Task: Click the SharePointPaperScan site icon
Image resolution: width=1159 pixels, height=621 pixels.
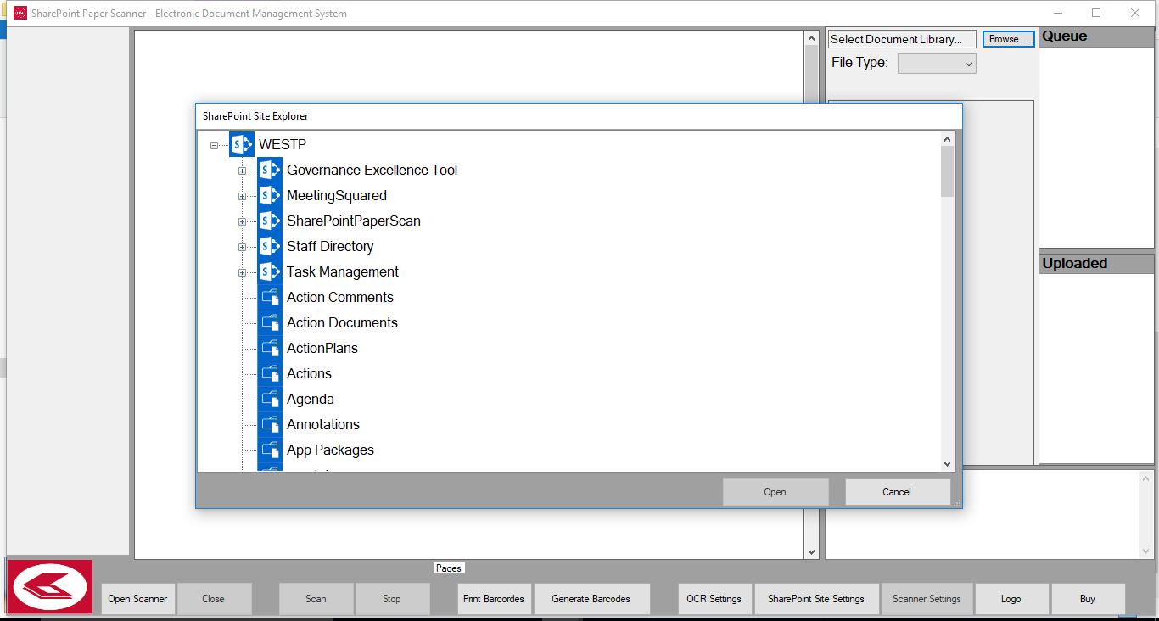Action: pos(270,221)
